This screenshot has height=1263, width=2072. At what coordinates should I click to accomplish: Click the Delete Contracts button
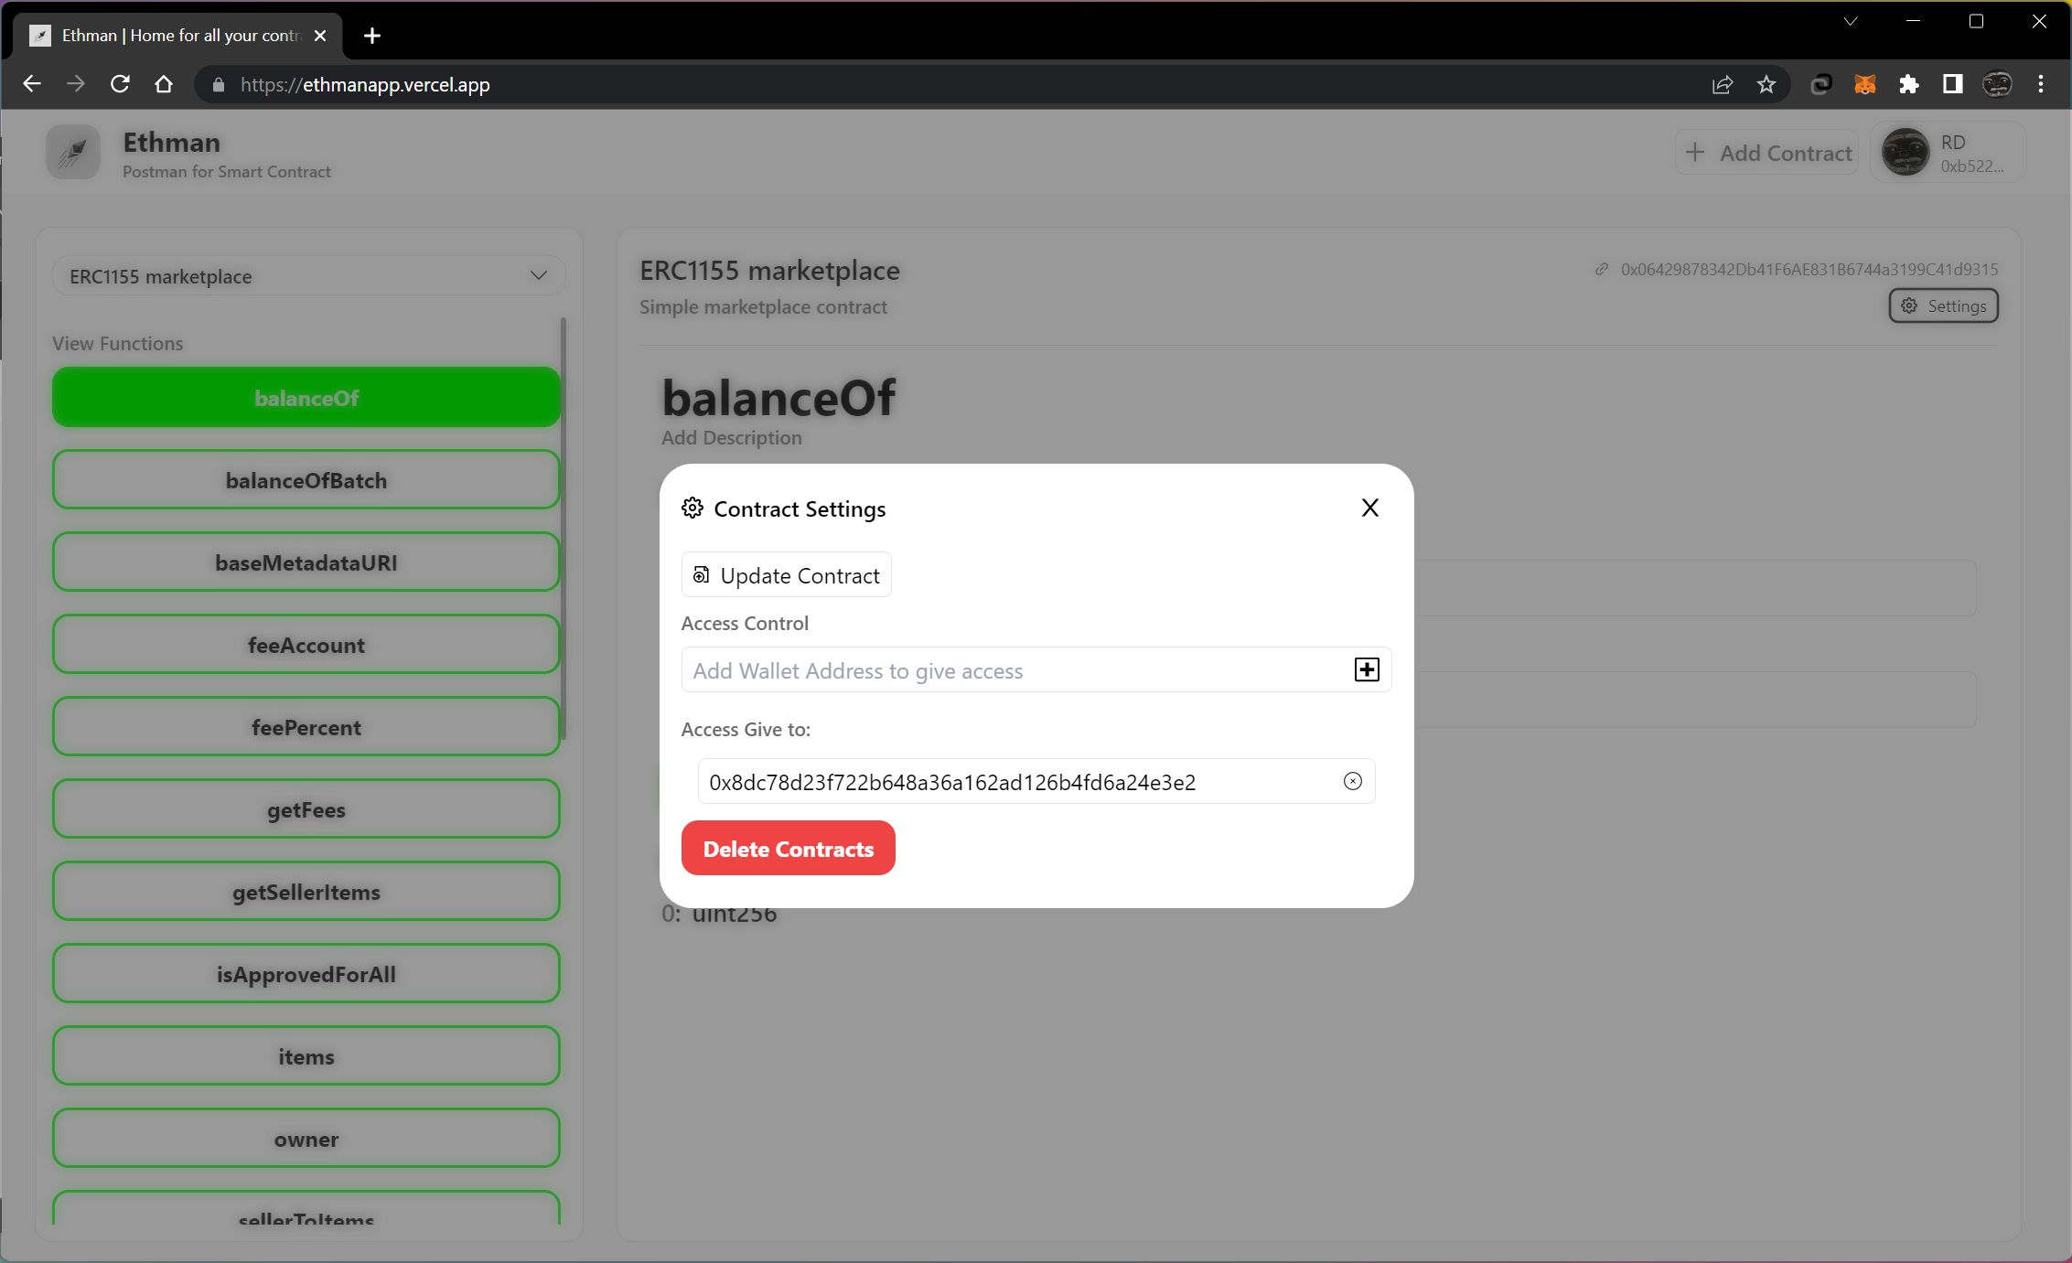(789, 848)
